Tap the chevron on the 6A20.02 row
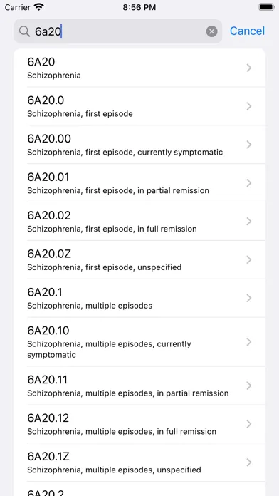The image size is (279, 496). pos(249,222)
